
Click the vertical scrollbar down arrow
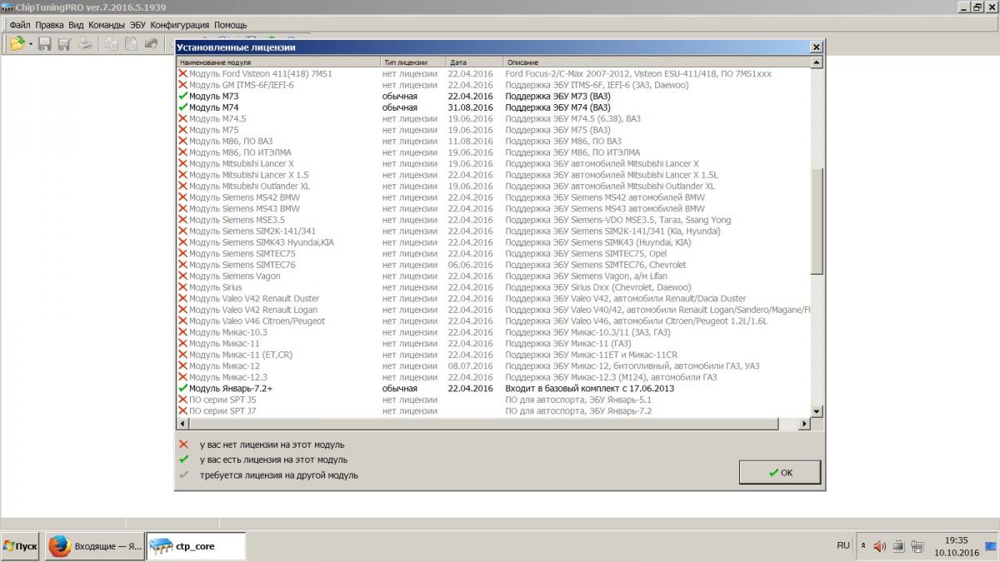point(817,412)
